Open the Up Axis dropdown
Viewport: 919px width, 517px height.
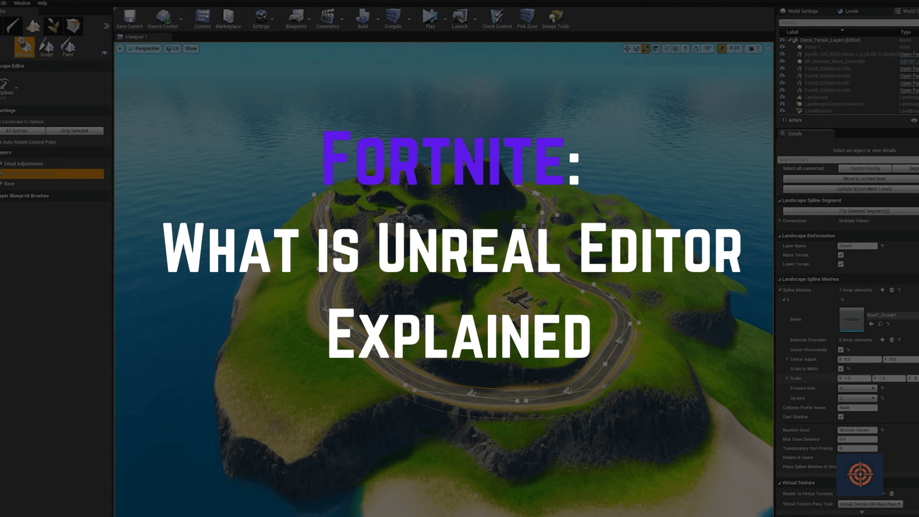pyautogui.click(x=858, y=398)
